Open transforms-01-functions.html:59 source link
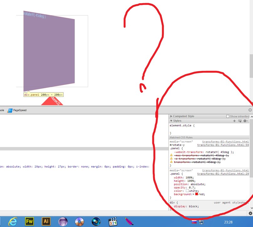The height and width of the screenshot is (227, 253). tap(223, 145)
